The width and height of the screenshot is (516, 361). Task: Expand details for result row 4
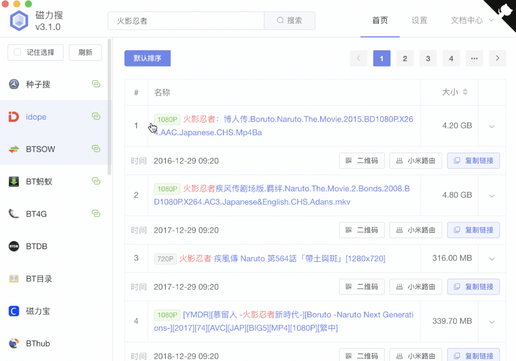point(492,322)
